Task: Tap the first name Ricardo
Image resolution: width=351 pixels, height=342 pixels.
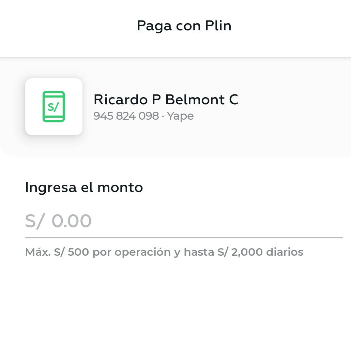Action: pos(120,100)
